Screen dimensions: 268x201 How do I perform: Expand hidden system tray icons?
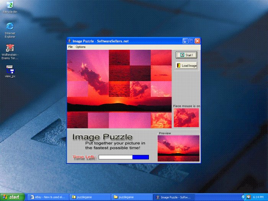pos(243,197)
